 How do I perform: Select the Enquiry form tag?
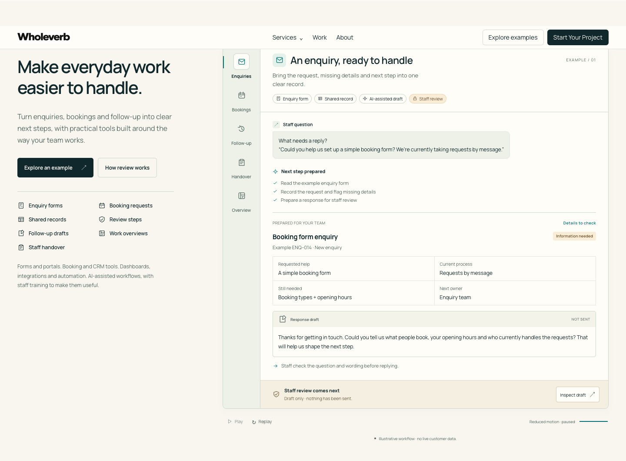pyautogui.click(x=292, y=99)
